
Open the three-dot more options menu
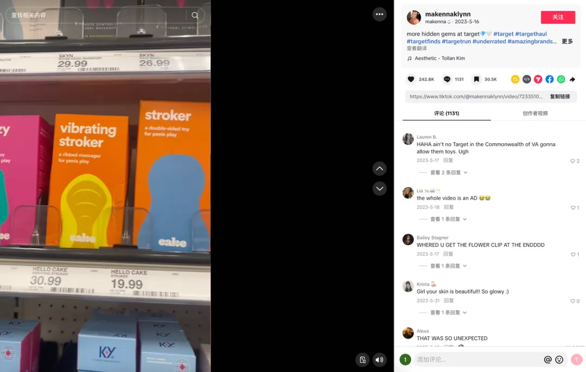point(379,14)
